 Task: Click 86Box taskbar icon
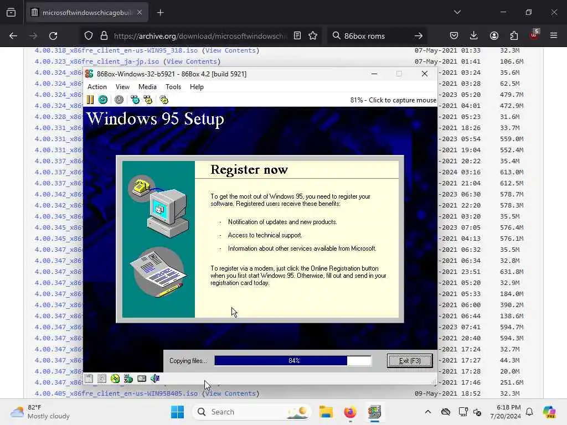(374, 412)
